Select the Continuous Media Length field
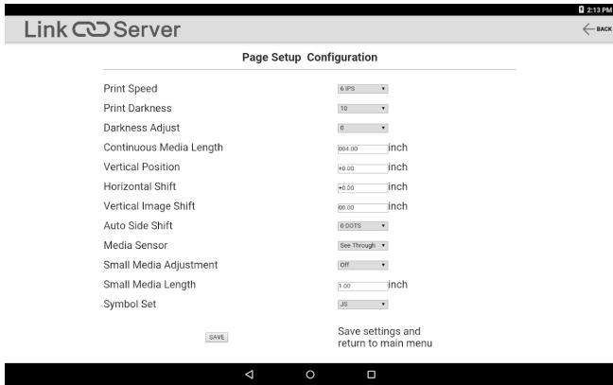613x385 pixels. pyautogui.click(x=363, y=149)
